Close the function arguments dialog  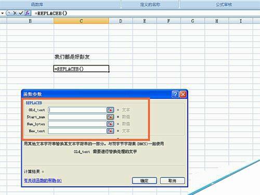tap(183, 94)
